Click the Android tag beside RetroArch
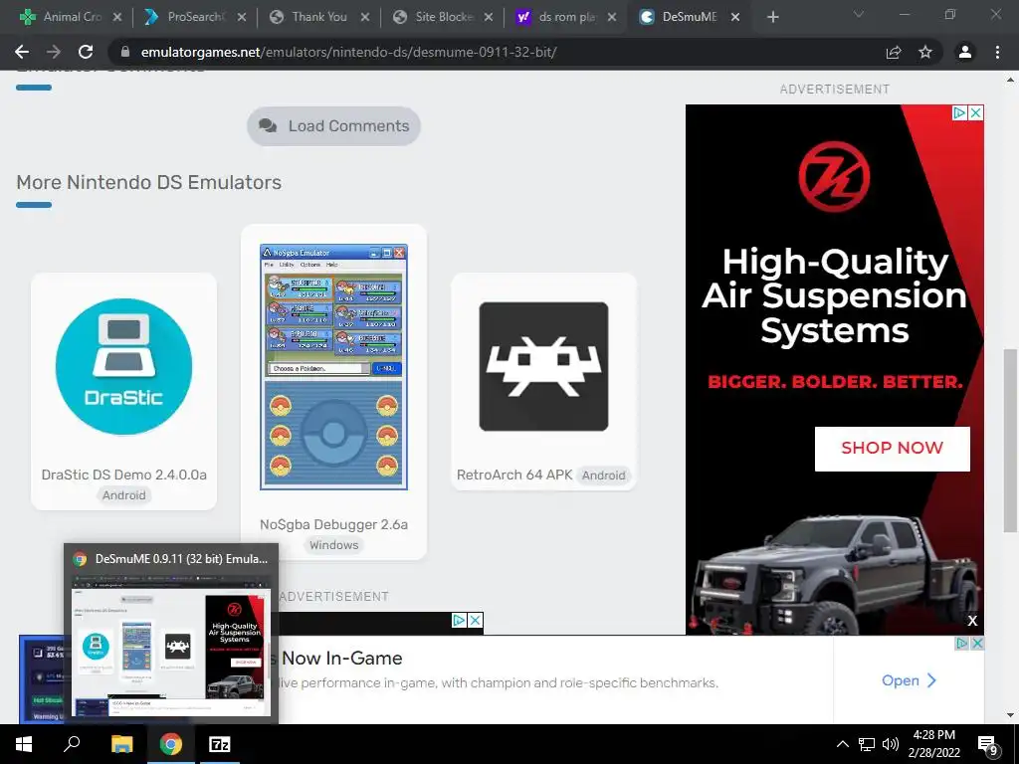Viewport: 1019px width, 764px height. (x=603, y=475)
